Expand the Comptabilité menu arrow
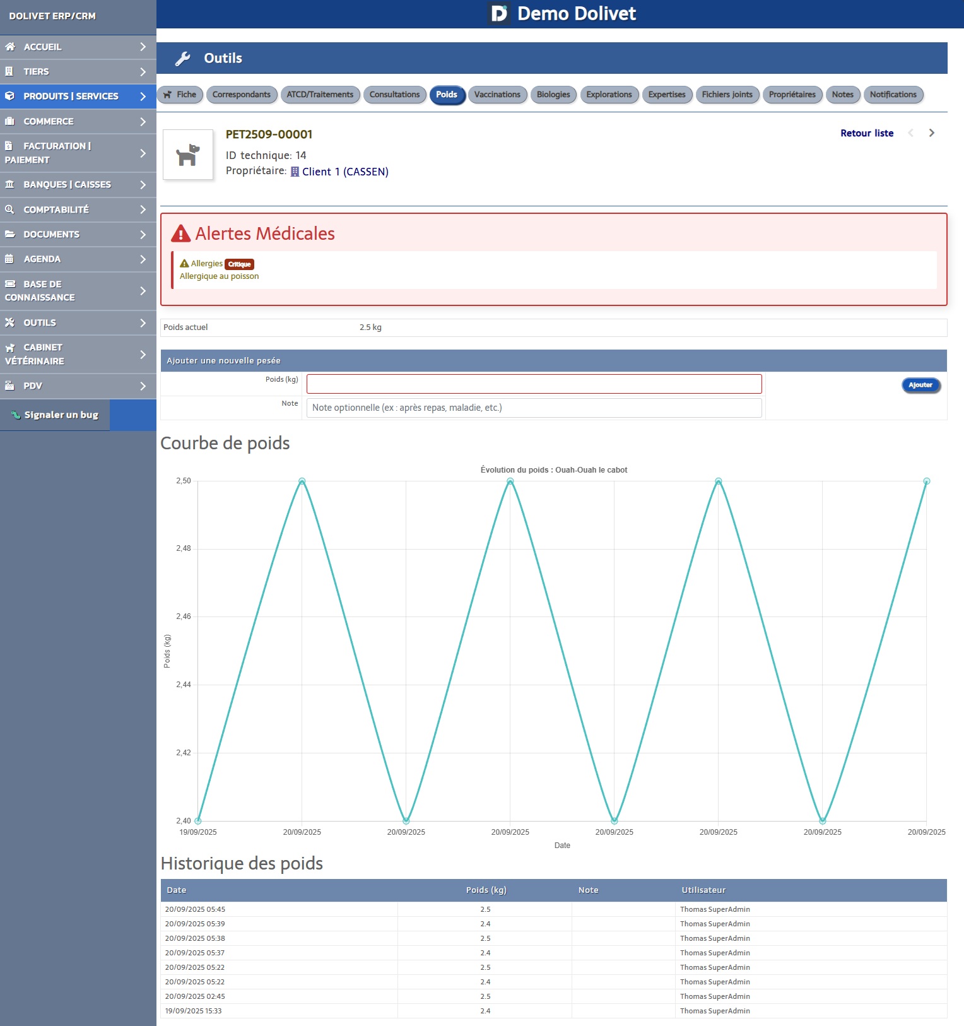Image resolution: width=964 pixels, height=1026 pixels. (x=143, y=209)
